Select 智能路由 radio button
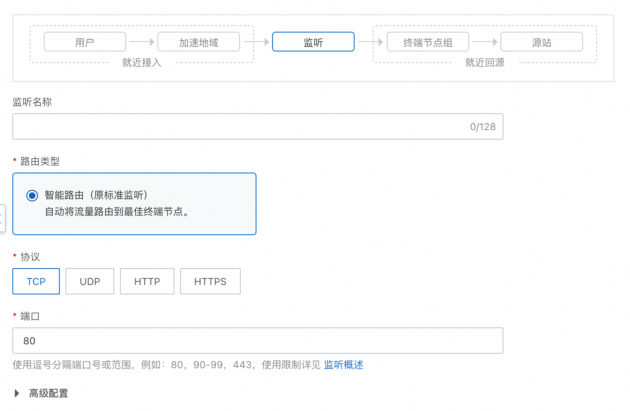Viewport: 630px width, 411px height. [32, 195]
